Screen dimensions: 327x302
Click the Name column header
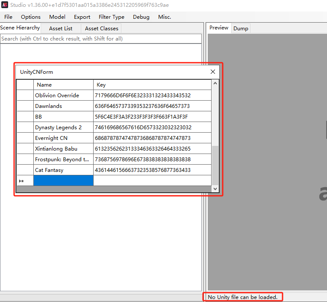click(63, 85)
